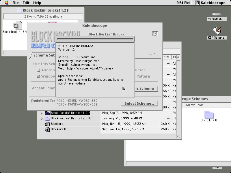This screenshot has height=173, width=231.
Task: Click the Kaleidoscope version label v2.3.1
Action: (153, 54)
